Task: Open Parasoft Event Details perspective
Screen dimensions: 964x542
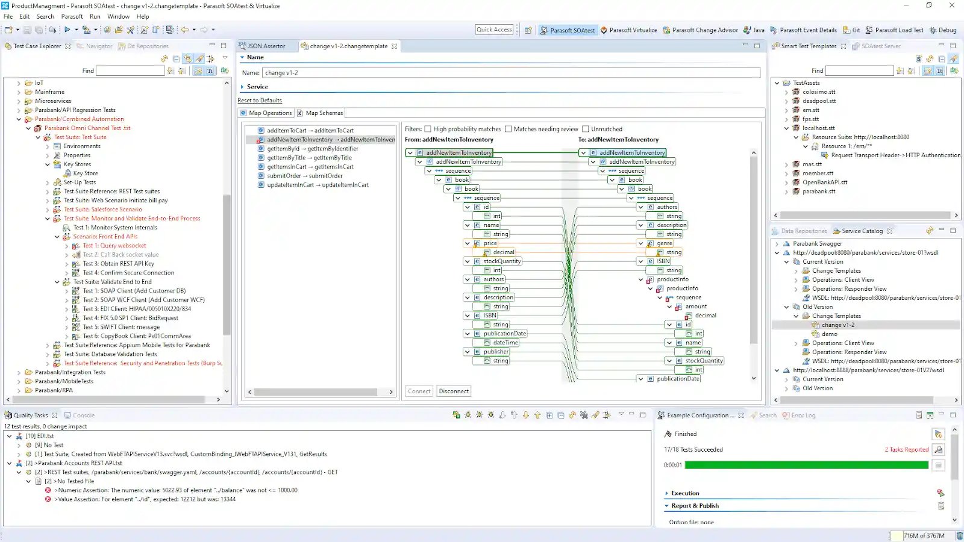Action: [x=804, y=30]
